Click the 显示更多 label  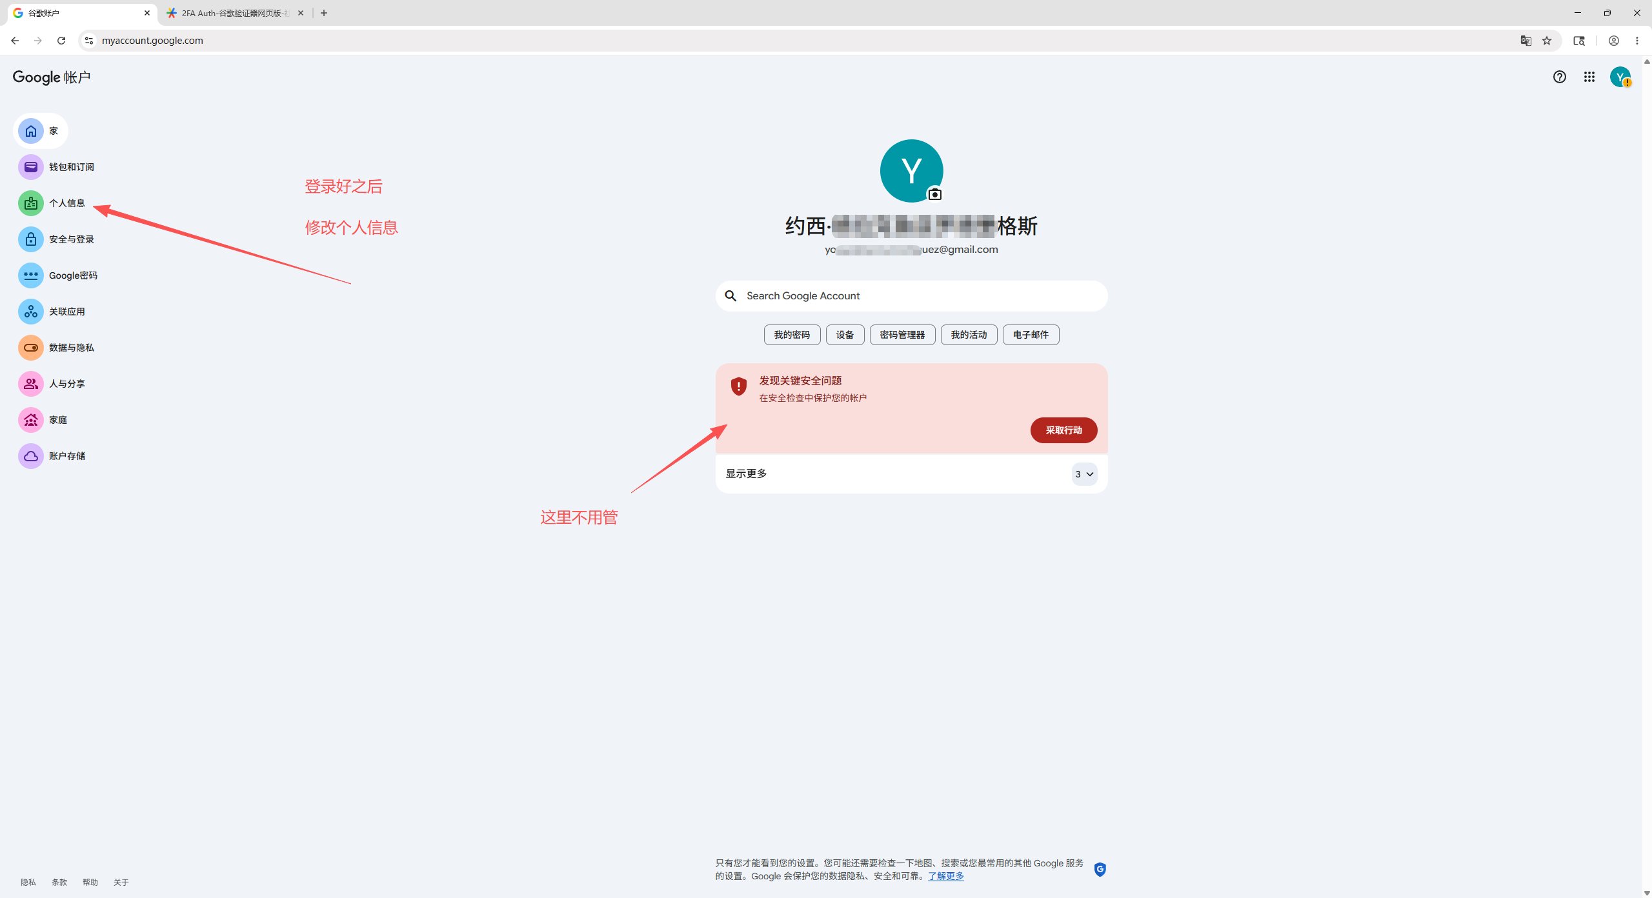[x=746, y=474]
